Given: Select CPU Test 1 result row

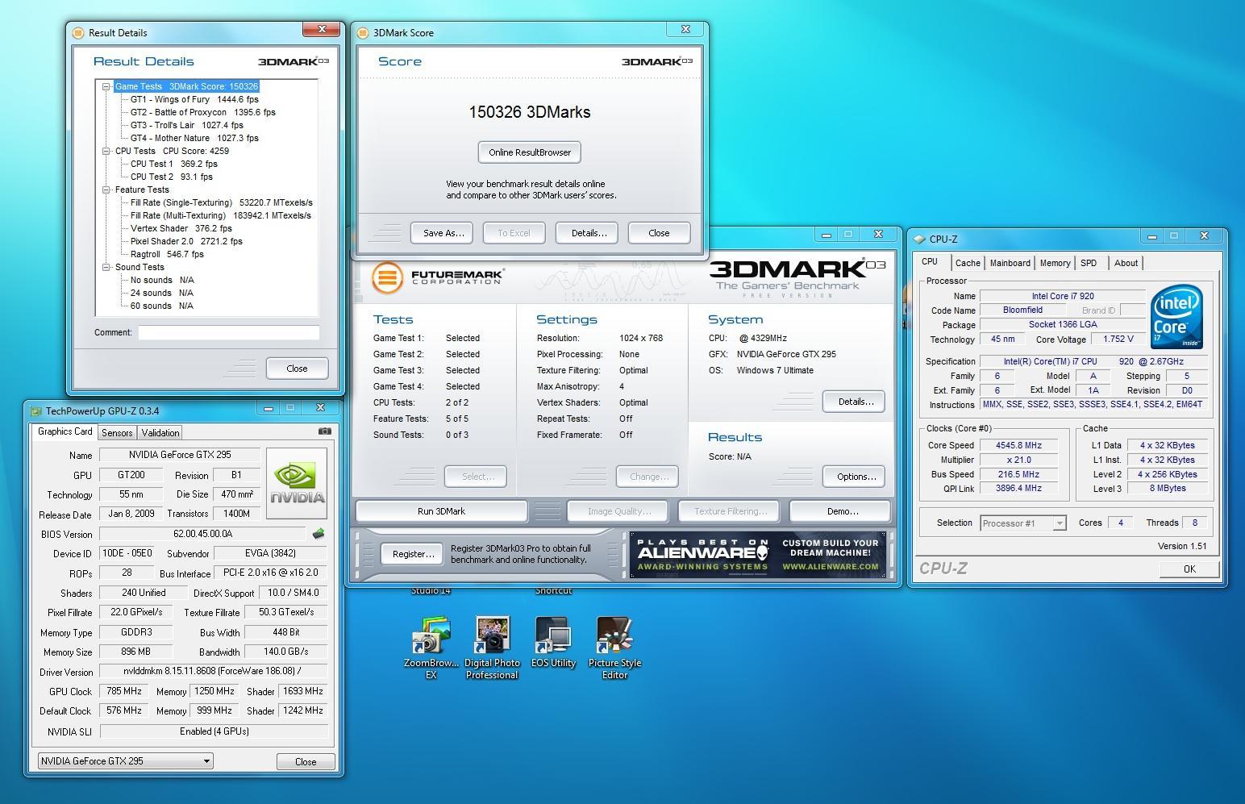Looking at the screenshot, I should 173,164.
